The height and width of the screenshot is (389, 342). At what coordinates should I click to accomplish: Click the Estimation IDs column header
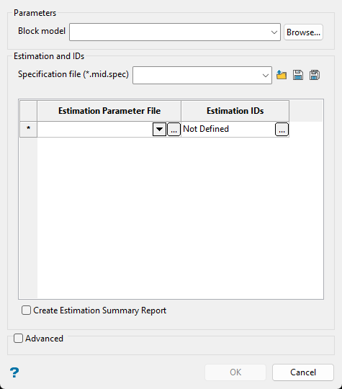pyautogui.click(x=235, y=111)
